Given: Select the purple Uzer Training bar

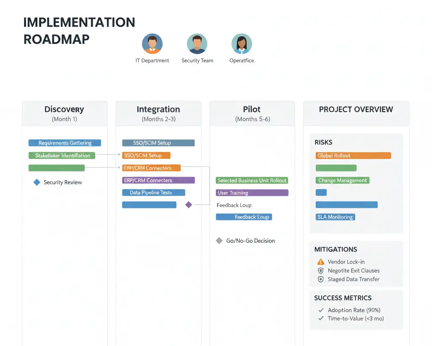Looking at the screenshot, I should coord(252,193).
